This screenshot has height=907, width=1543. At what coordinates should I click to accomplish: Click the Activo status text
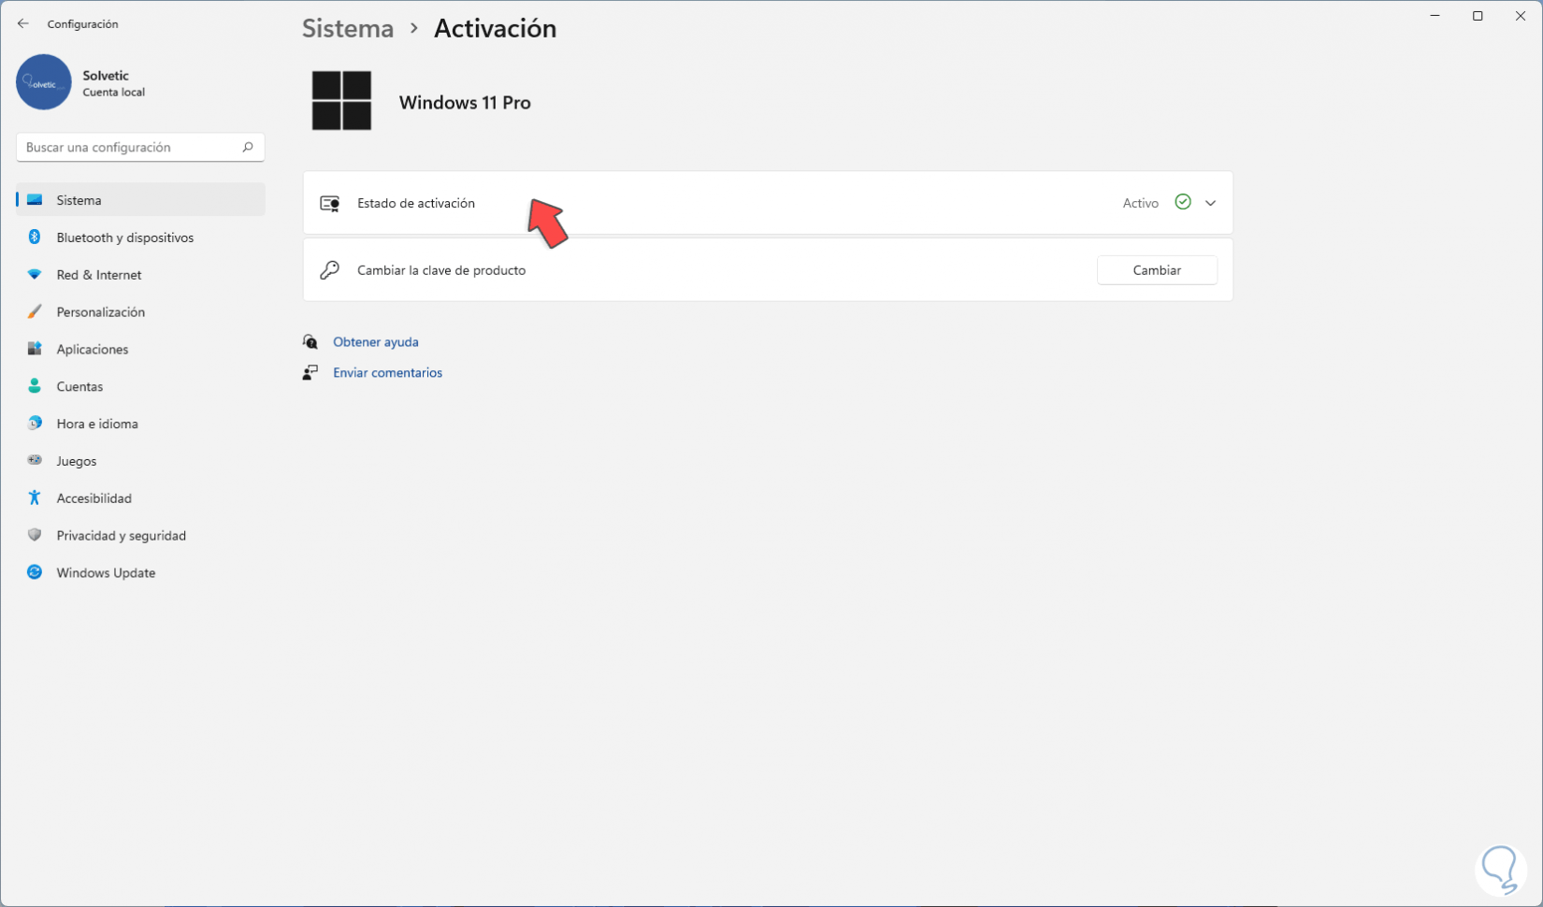point(1141,203)
